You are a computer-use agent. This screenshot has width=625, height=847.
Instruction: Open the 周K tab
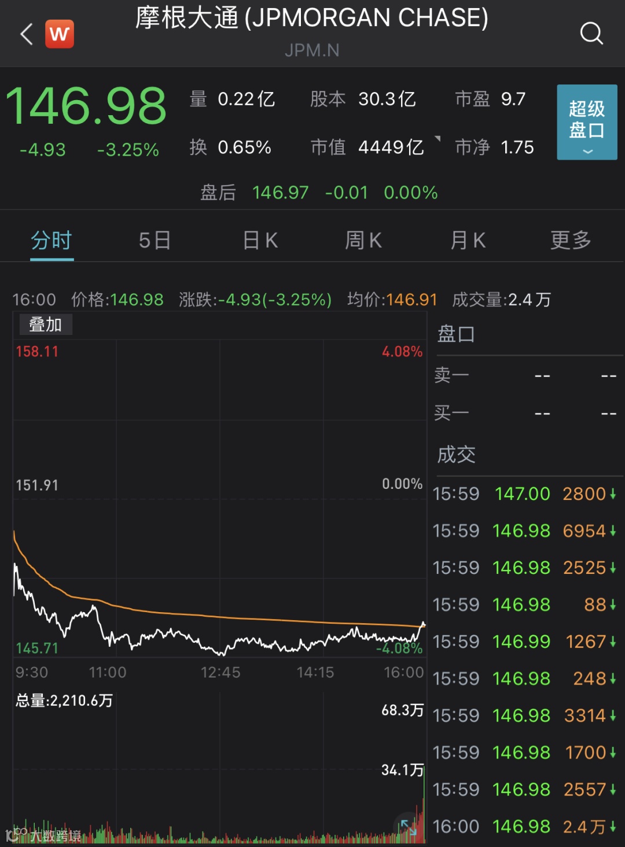pyautogui.click(x=363, y=240)
